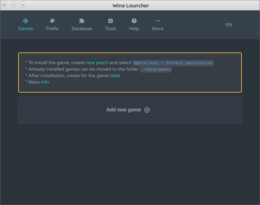Image resolution: width=260 pixels, height=205 pixels.
Task: Click the Games gamepad icon
Action: [x=26, y=21]
